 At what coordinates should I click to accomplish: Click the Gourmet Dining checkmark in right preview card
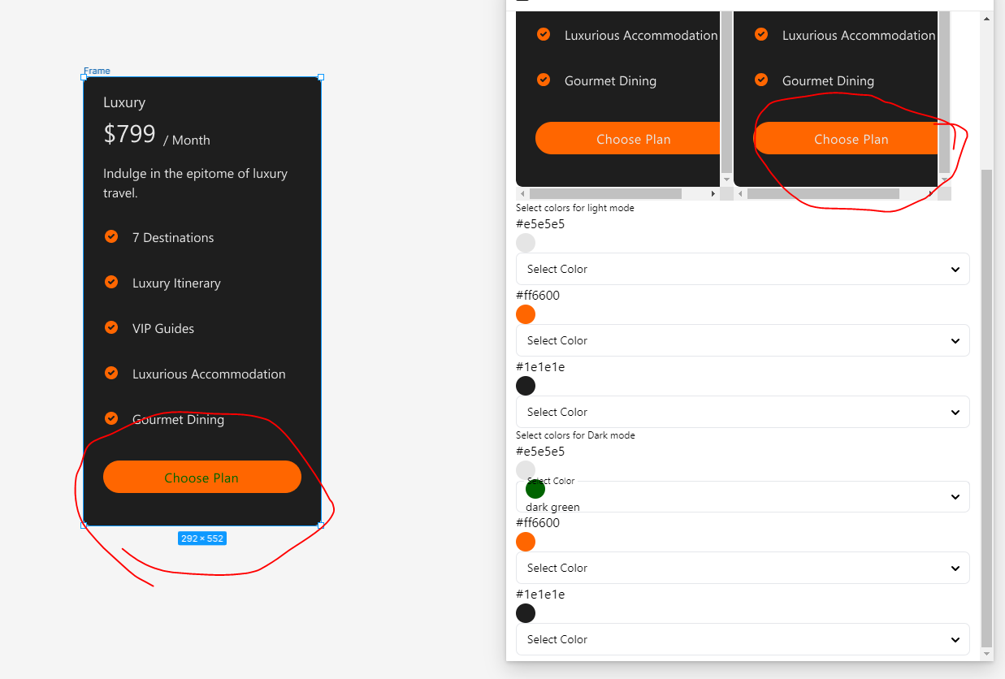click(761, 80)
